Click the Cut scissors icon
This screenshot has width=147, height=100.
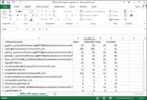[x=10, y=11]
